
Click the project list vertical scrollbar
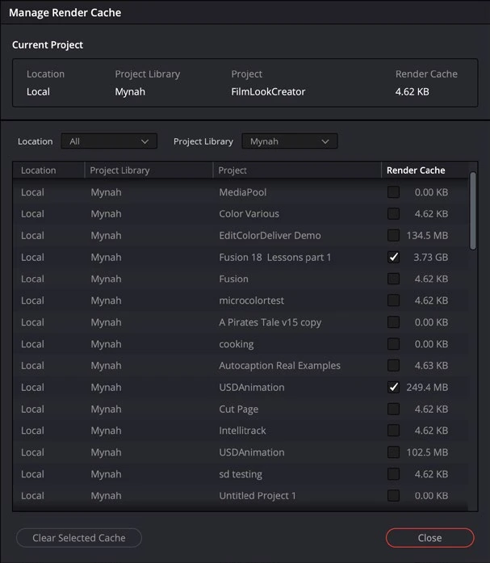473,211
